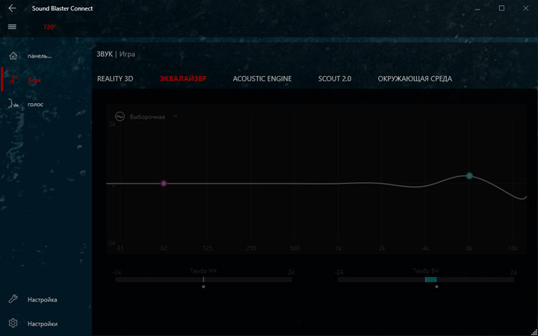538x336 pixels.
Task: Click the 2k frequency label
Action: point(382,248)
